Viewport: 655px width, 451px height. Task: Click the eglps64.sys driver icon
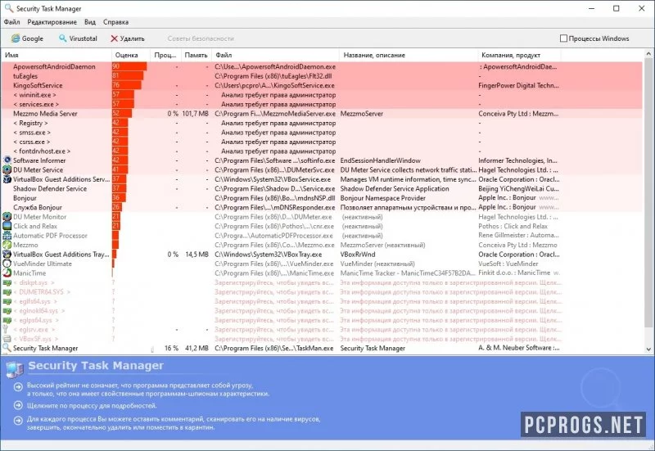point(7,320)
